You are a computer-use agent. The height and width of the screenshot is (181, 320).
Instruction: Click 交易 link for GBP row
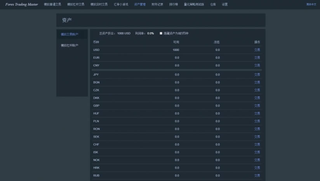tap(257, 106)
